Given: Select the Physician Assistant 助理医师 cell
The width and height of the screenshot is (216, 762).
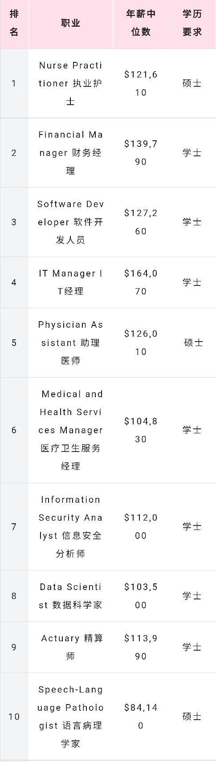Looking at the screenshot, I should [71, 343].
